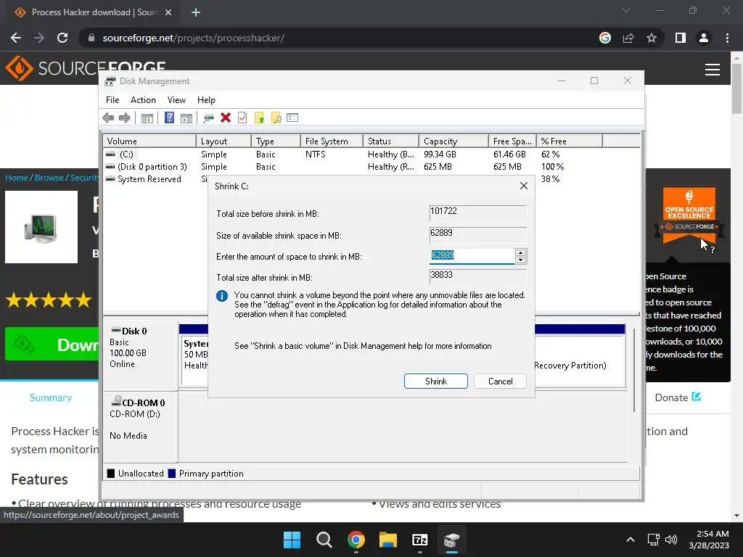The image size is (743, 557).
Task: Open the Chrome profile icon
Action: pyautogui.click(x=704, y=38)
